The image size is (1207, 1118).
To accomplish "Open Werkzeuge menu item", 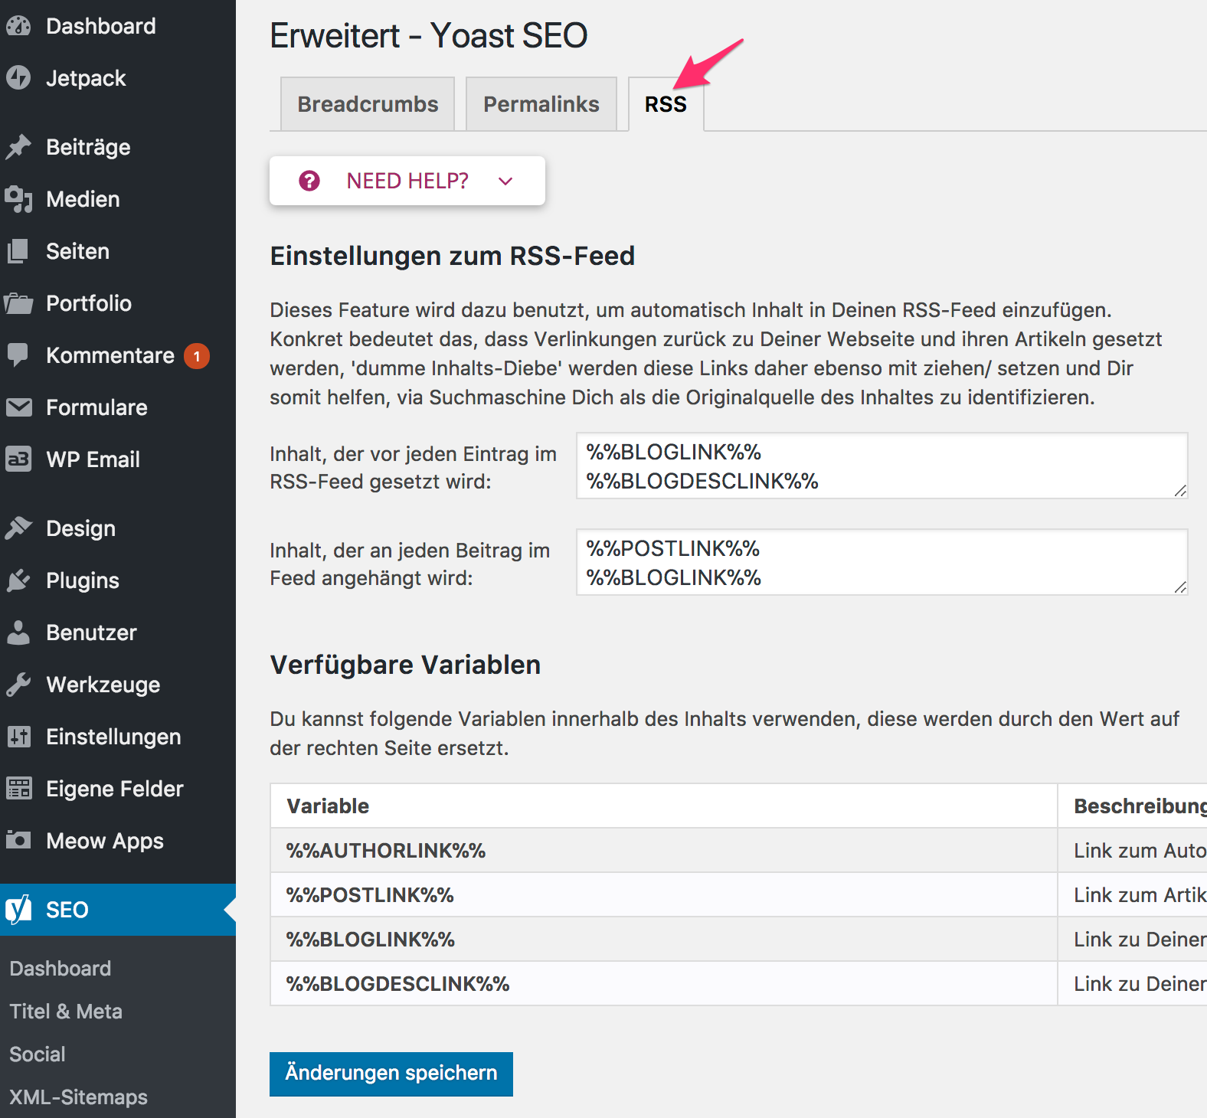I will 118,685.
